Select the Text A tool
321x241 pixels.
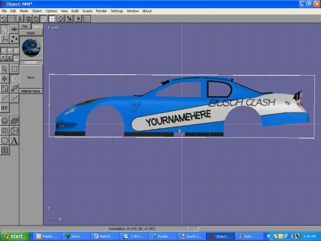click(x=14, y=141)
